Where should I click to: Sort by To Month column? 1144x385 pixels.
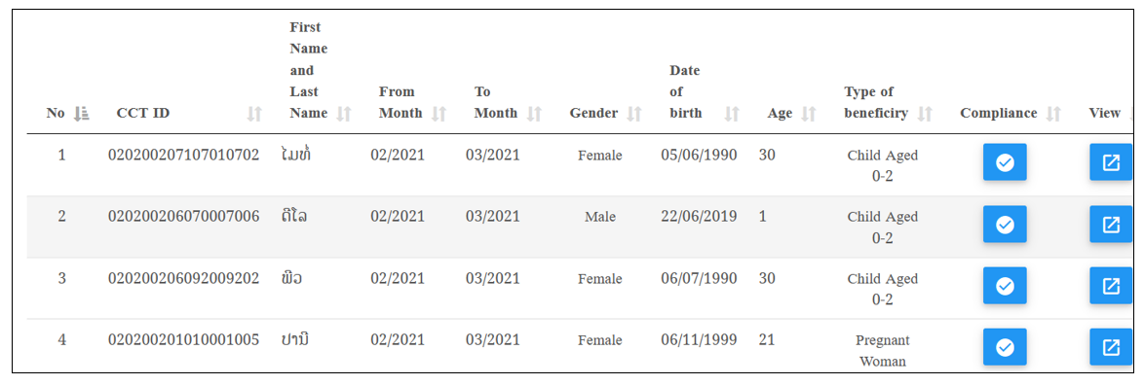coord(534,114)
